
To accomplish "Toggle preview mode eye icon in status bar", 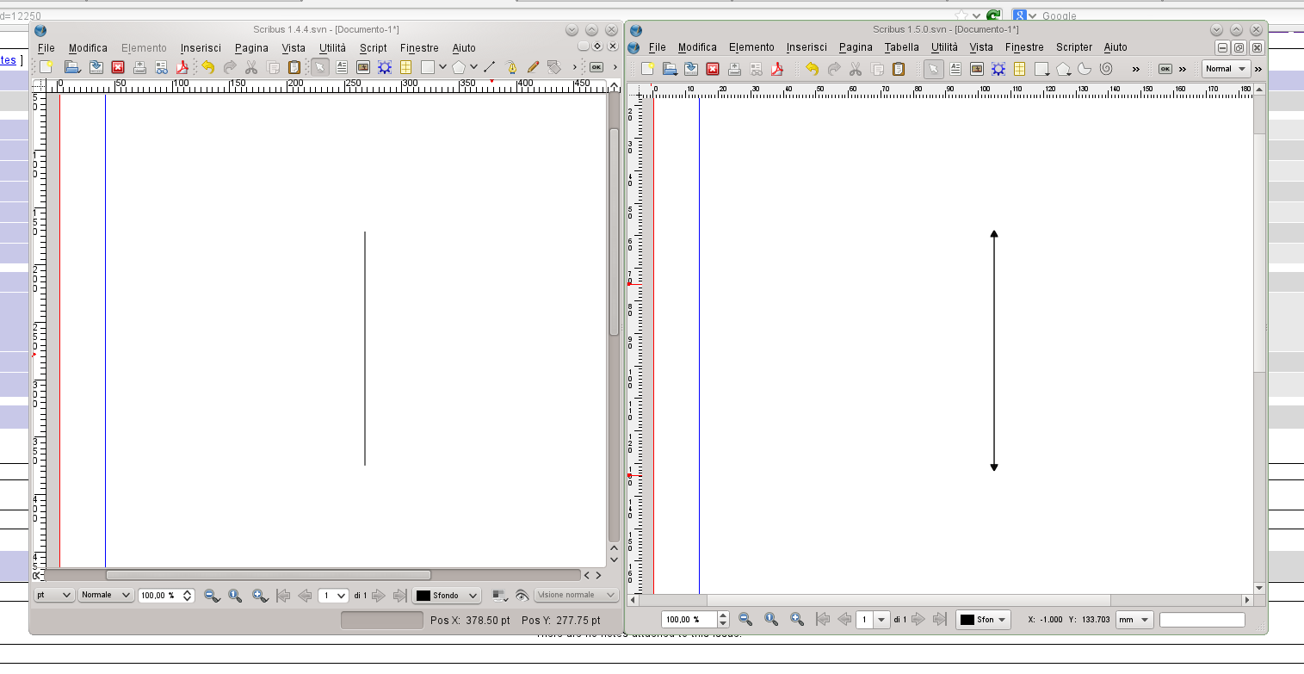I will pos(522,595).
